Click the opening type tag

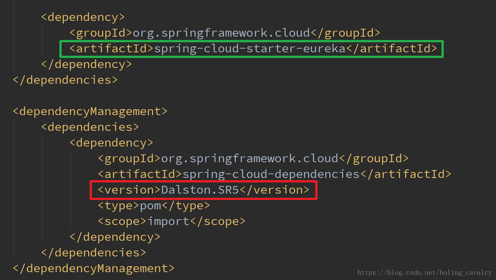[119, 206]
